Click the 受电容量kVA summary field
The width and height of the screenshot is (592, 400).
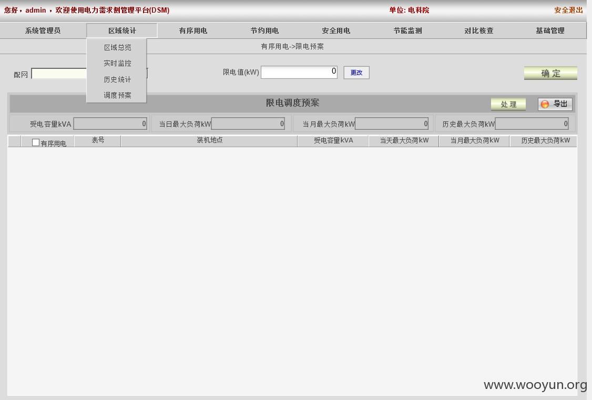(110, 124)
